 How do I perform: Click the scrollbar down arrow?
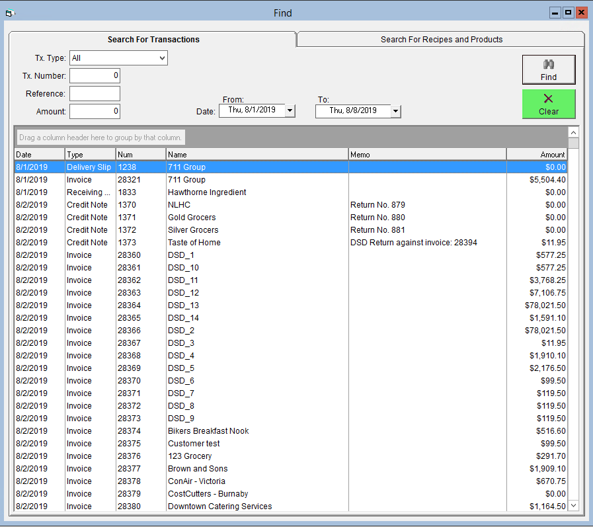573,505
